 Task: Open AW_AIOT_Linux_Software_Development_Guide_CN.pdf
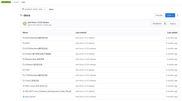coord(48,91)
